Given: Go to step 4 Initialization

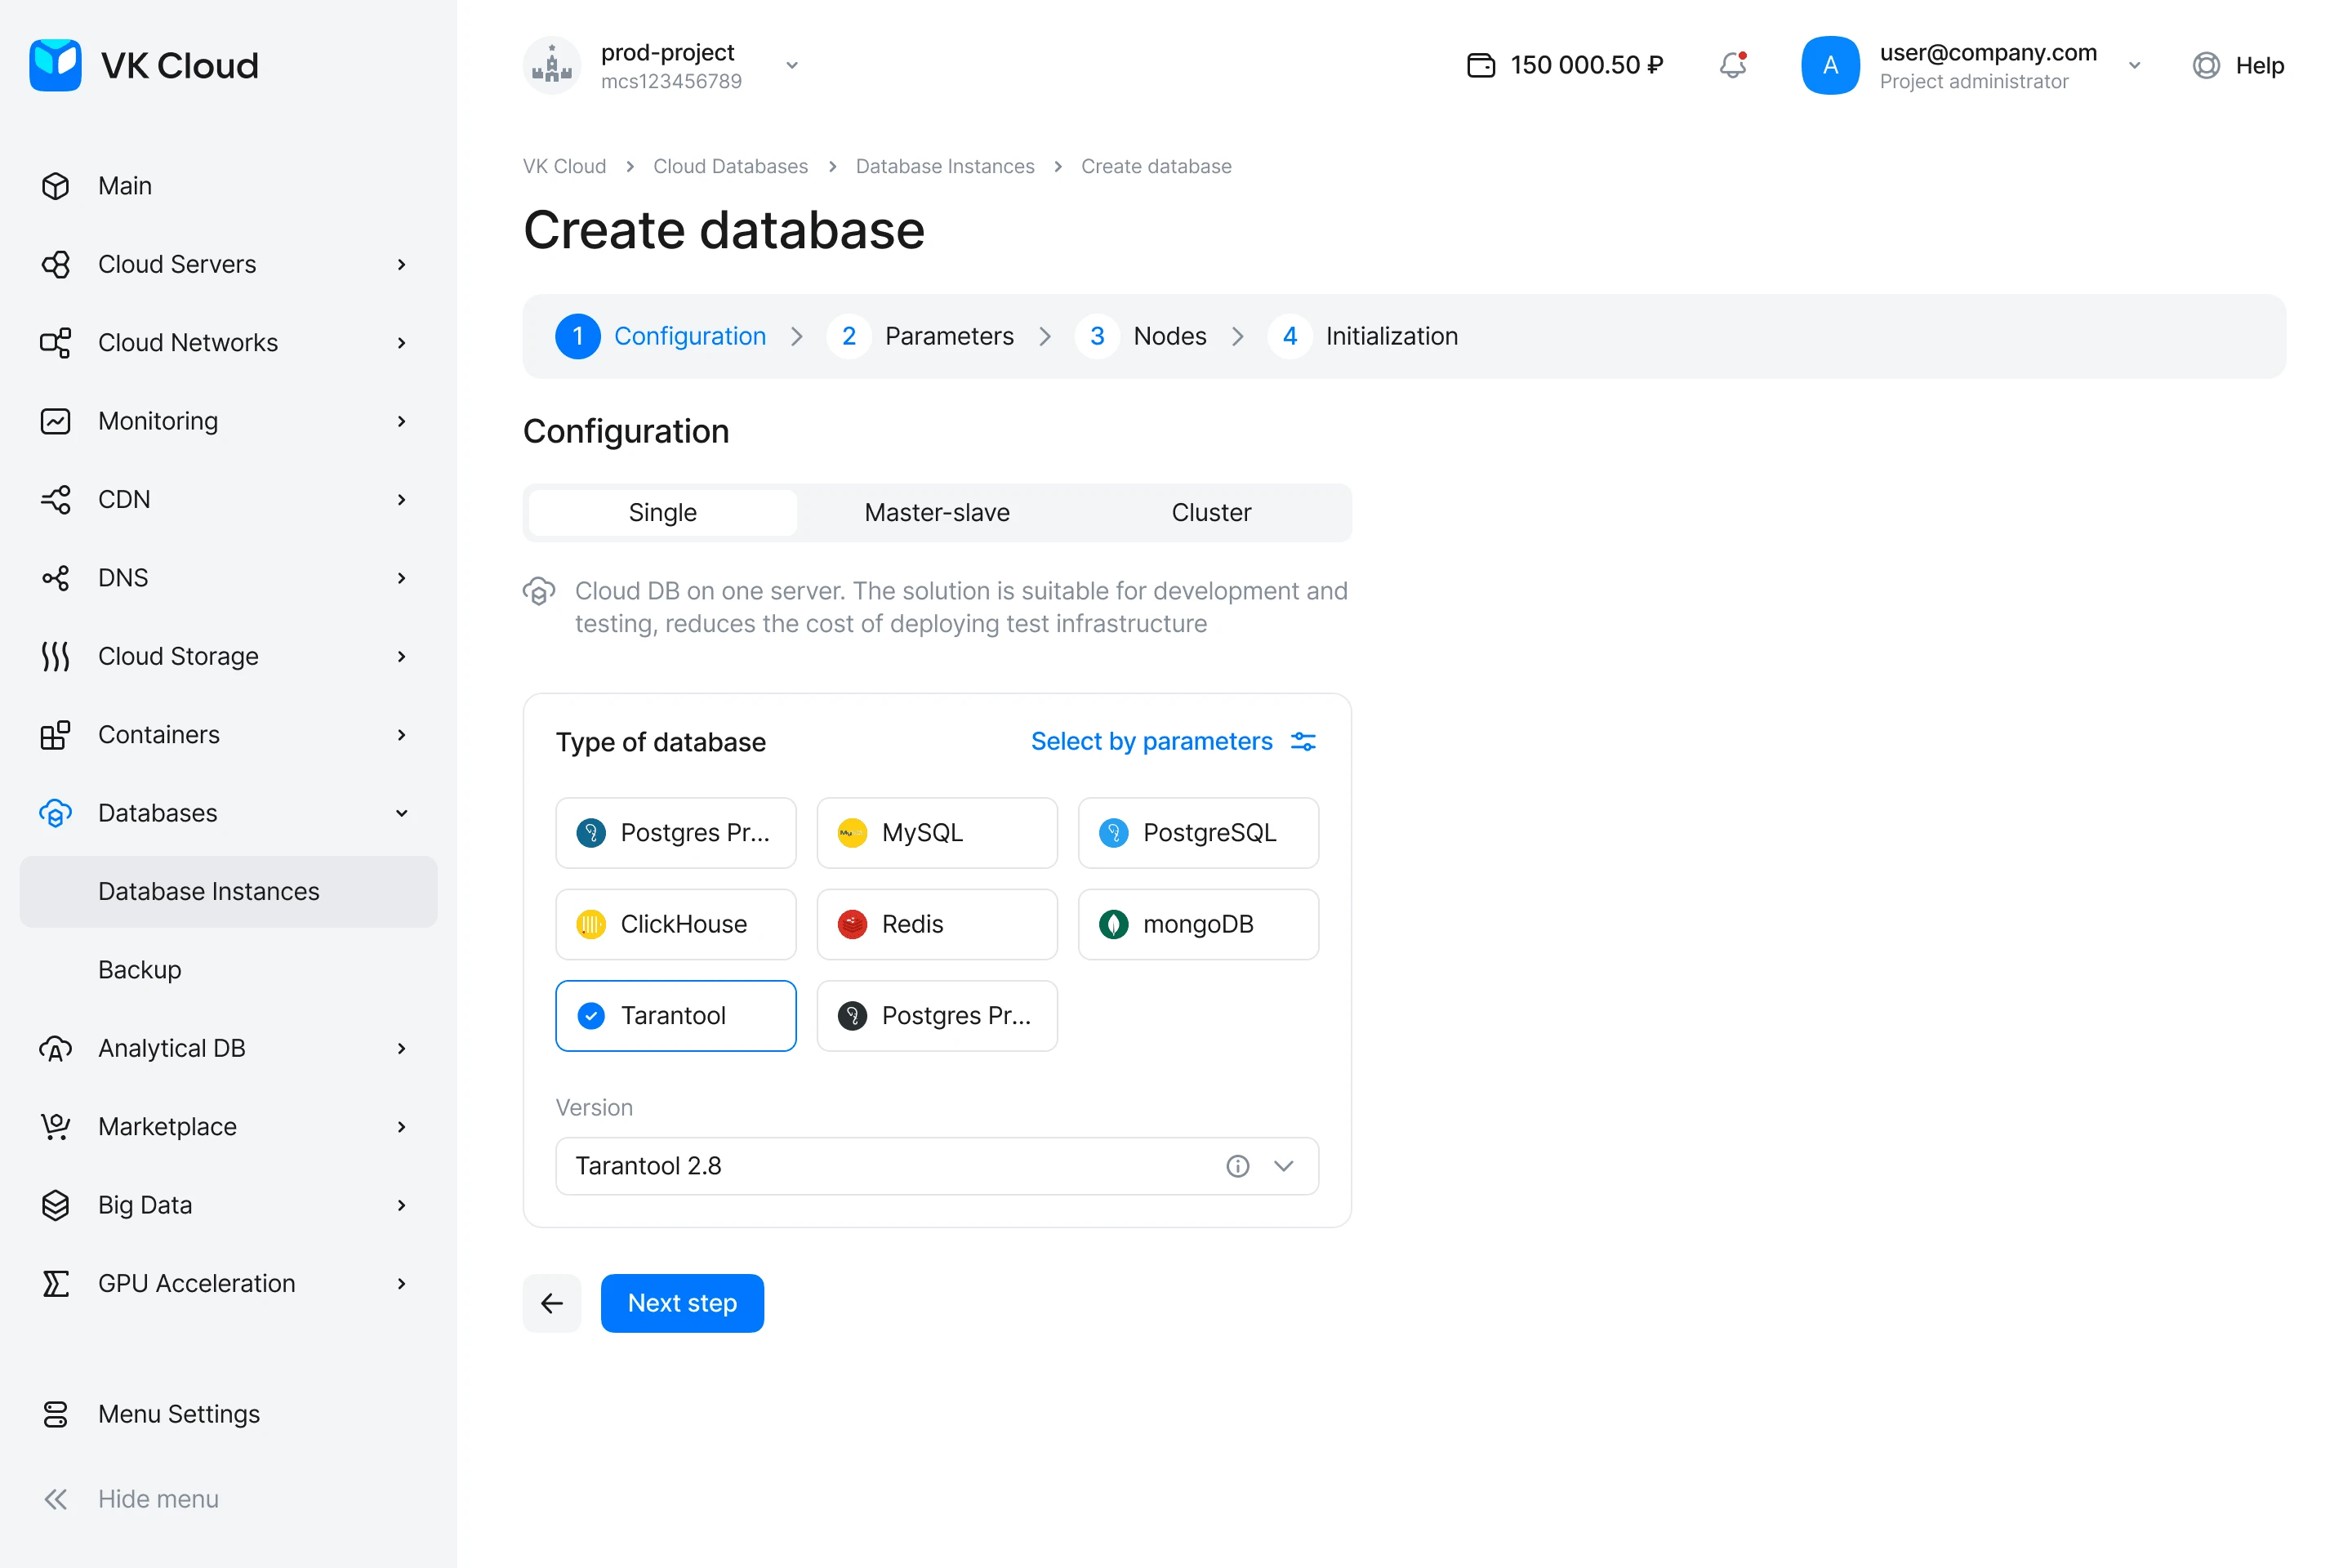Looking at the screenshot, I should 1363,336.
